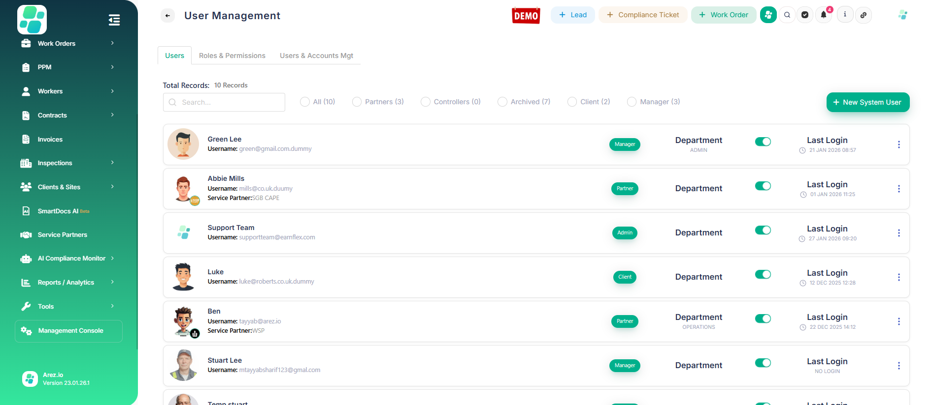Collapse the sidebar using the menu icon

(x=114, y=20)
